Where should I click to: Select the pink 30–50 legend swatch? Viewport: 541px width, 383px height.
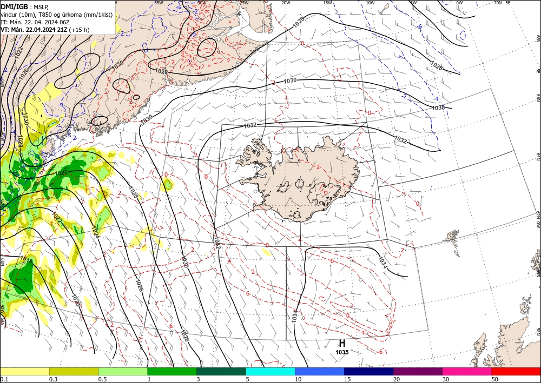coord(467,371)
